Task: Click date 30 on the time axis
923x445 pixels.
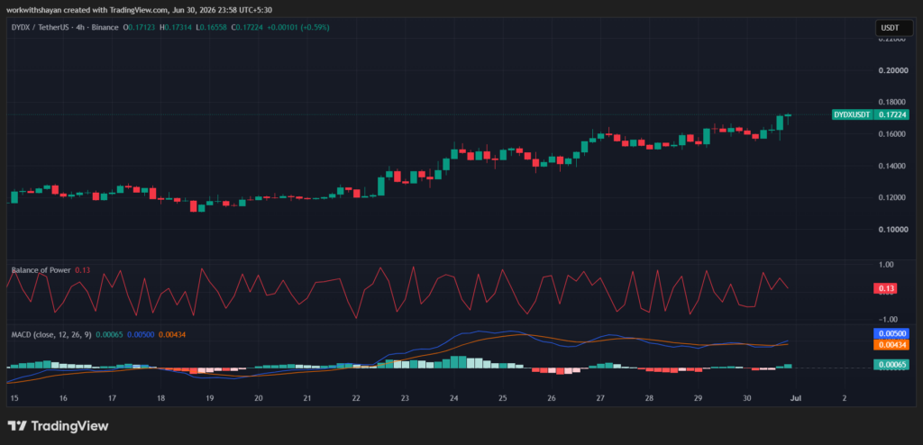Action: (746, 398)
